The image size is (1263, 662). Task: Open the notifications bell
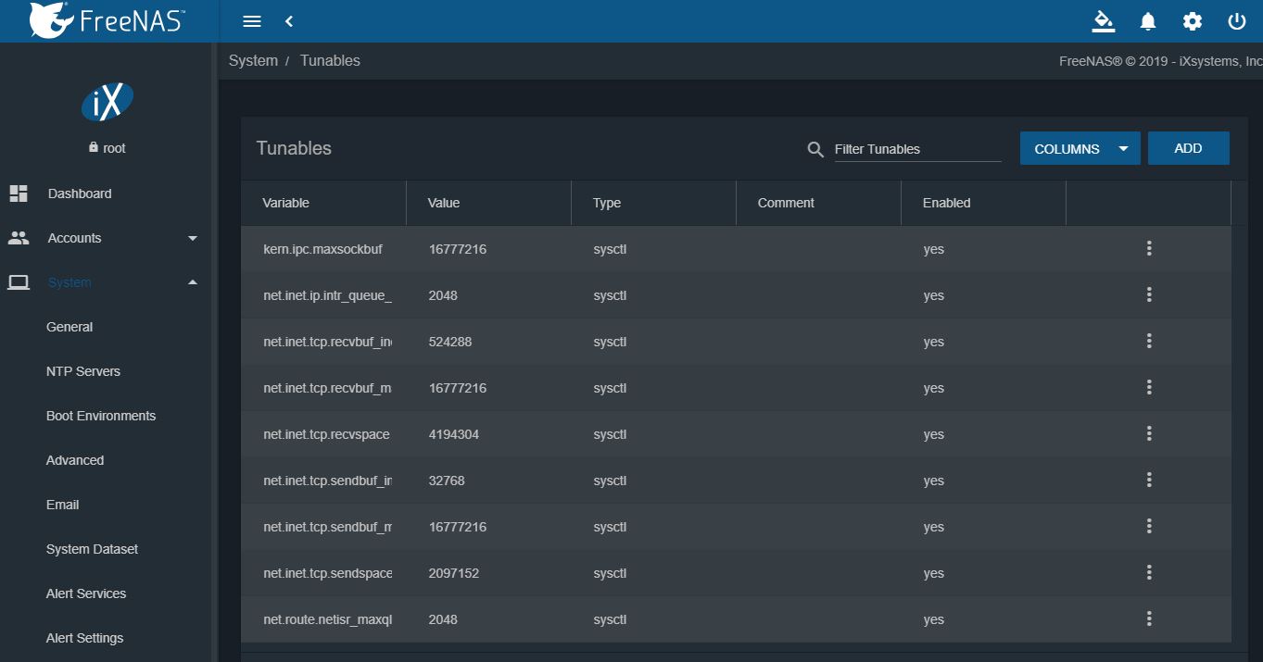pyautogui.click(x=1148, y=21)
